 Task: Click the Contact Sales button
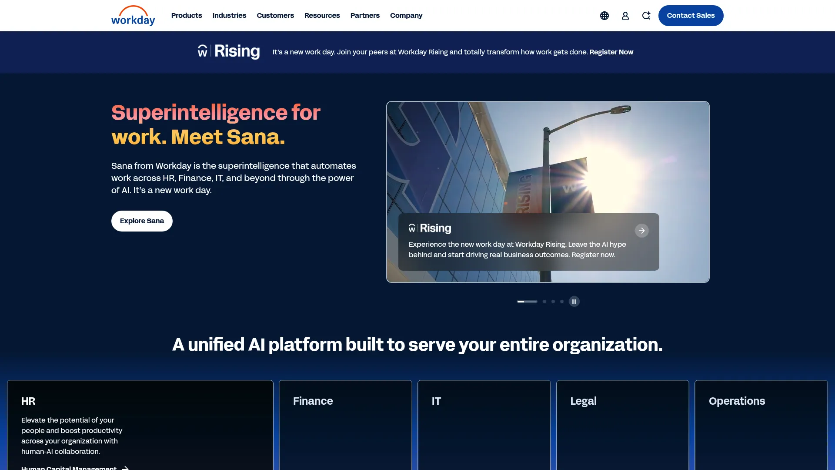click(691, 16)
